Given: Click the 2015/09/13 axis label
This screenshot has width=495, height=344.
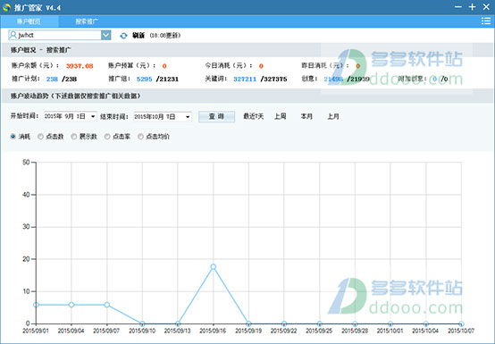Looking at the screenshot, I should 178,331.
